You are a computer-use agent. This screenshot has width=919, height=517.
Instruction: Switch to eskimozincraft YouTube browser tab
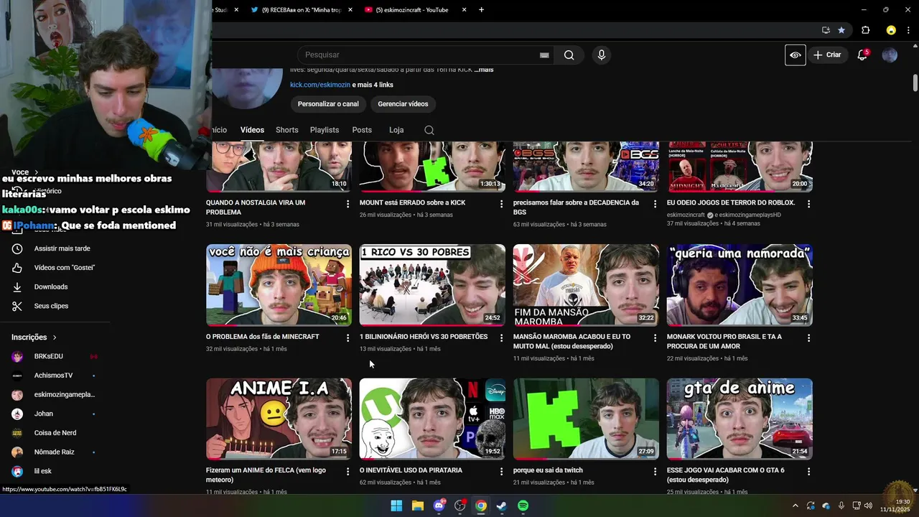(x=414, y=10)
